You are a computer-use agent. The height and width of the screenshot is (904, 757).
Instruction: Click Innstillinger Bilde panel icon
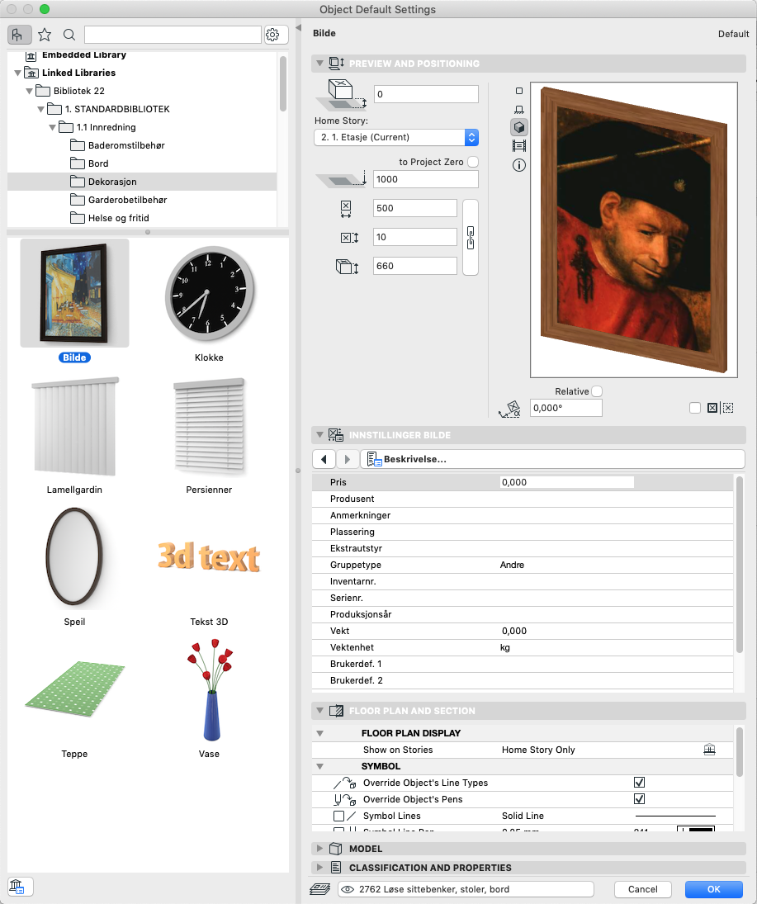tap(336, 435)
